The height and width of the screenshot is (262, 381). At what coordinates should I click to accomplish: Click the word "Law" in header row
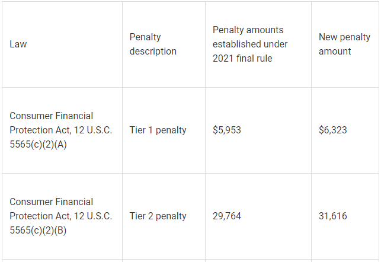tap(18, 44)
